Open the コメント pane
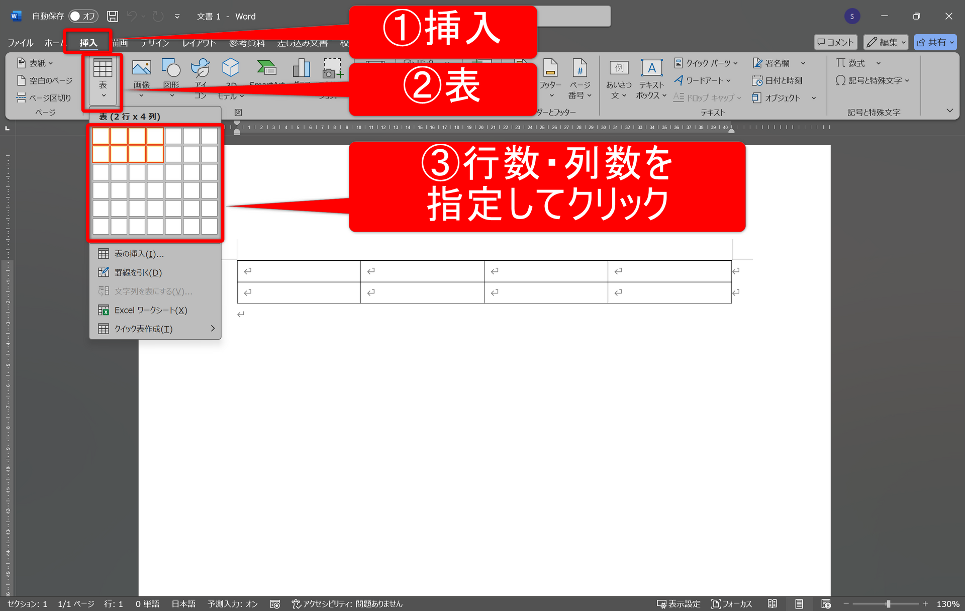The image size is (965, 611). click(835, 42)
